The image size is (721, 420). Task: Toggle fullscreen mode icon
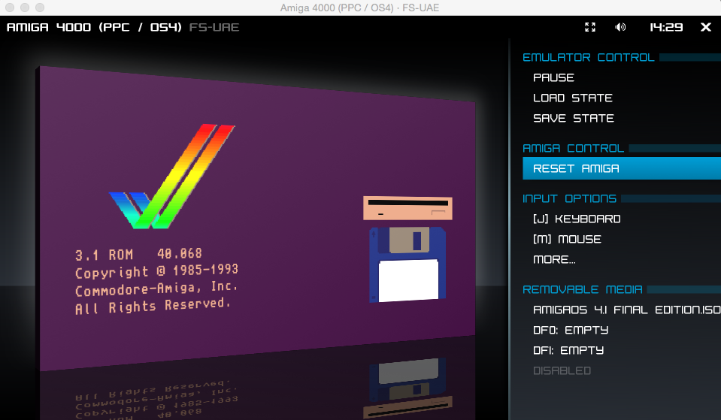coord(590,27)
